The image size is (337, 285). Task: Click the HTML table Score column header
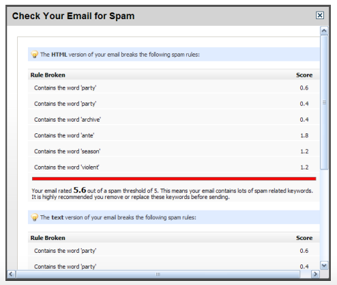(304, 75)
